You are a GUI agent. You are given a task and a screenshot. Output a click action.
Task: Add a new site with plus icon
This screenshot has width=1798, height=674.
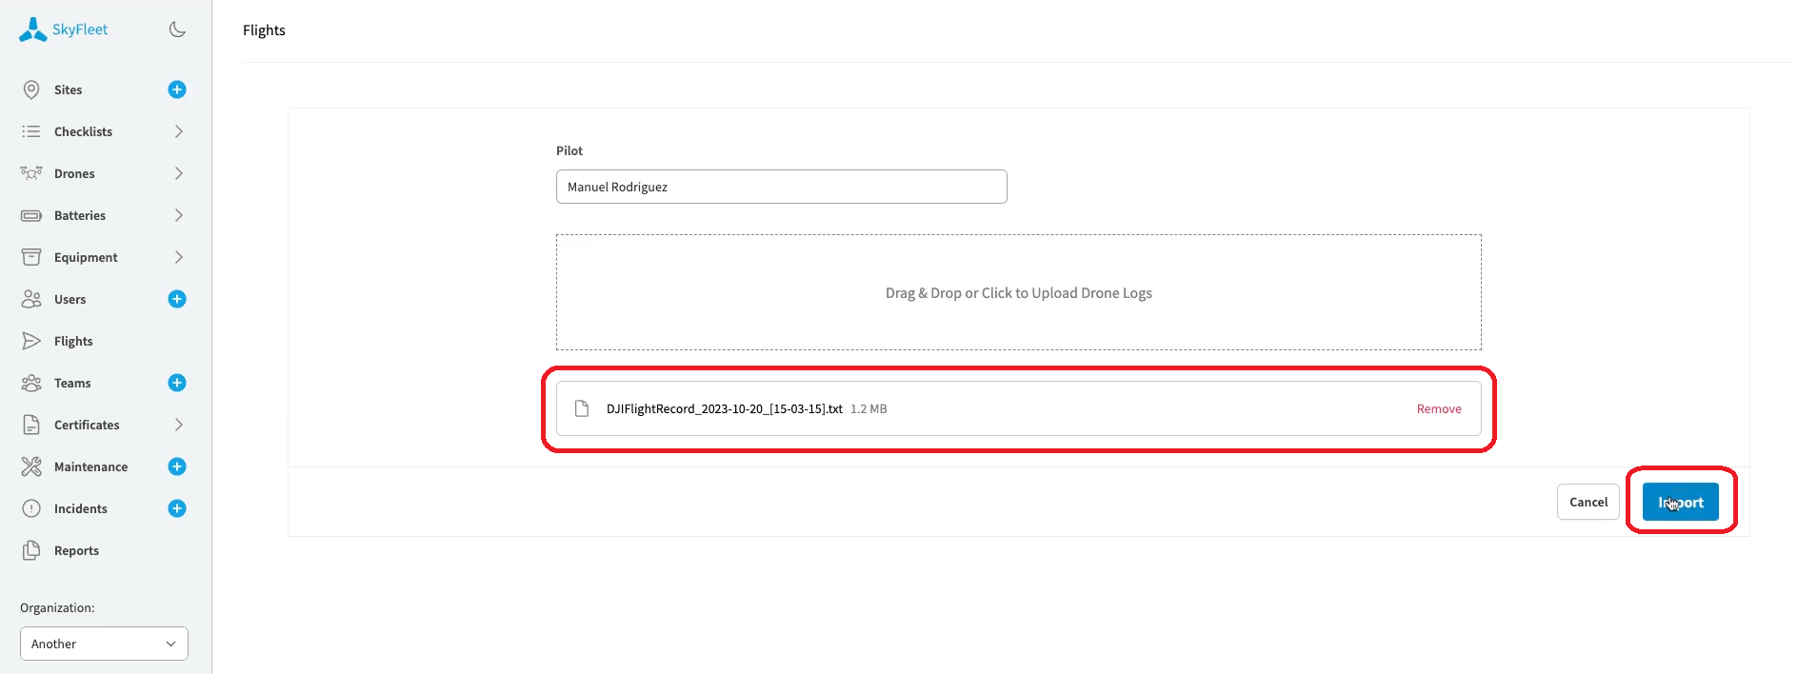pos(177,89)
